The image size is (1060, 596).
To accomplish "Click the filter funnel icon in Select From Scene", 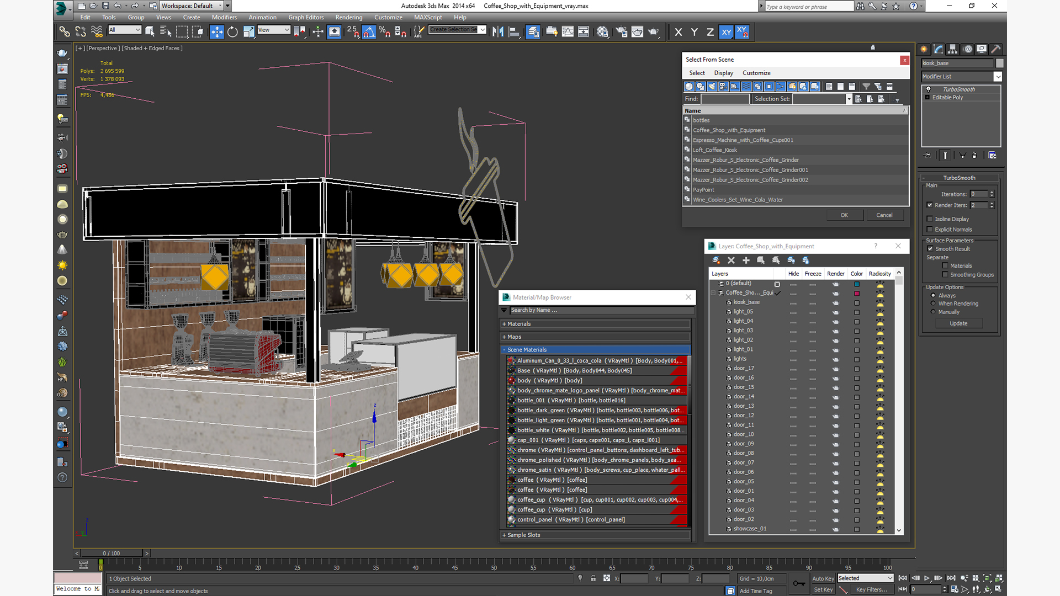I will pos(866,87).
